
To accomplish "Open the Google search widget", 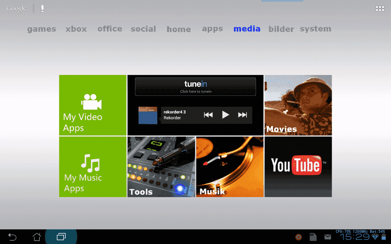I will pos(16,9).
